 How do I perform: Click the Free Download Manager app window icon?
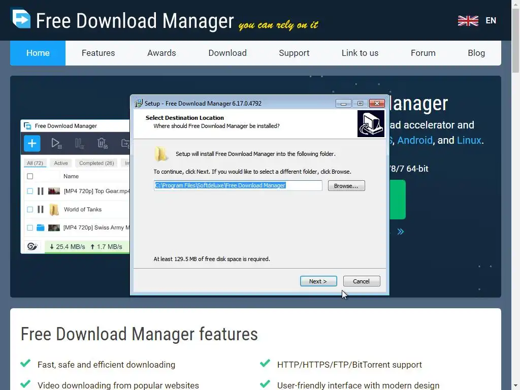point(28,126)
